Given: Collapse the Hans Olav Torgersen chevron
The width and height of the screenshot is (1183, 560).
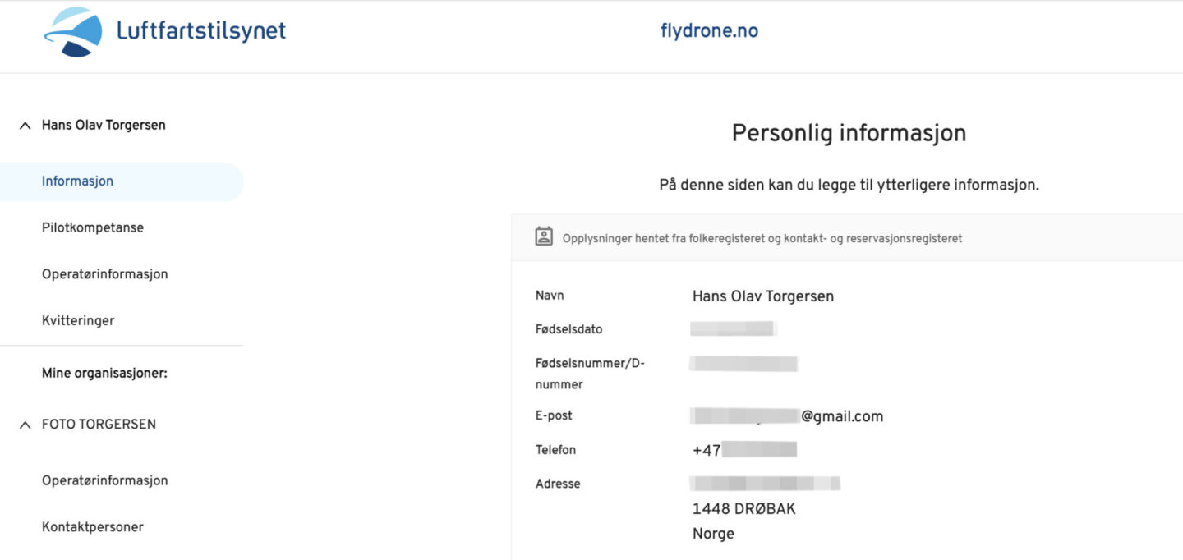Looking at the screenshot, I should (25, 126).
